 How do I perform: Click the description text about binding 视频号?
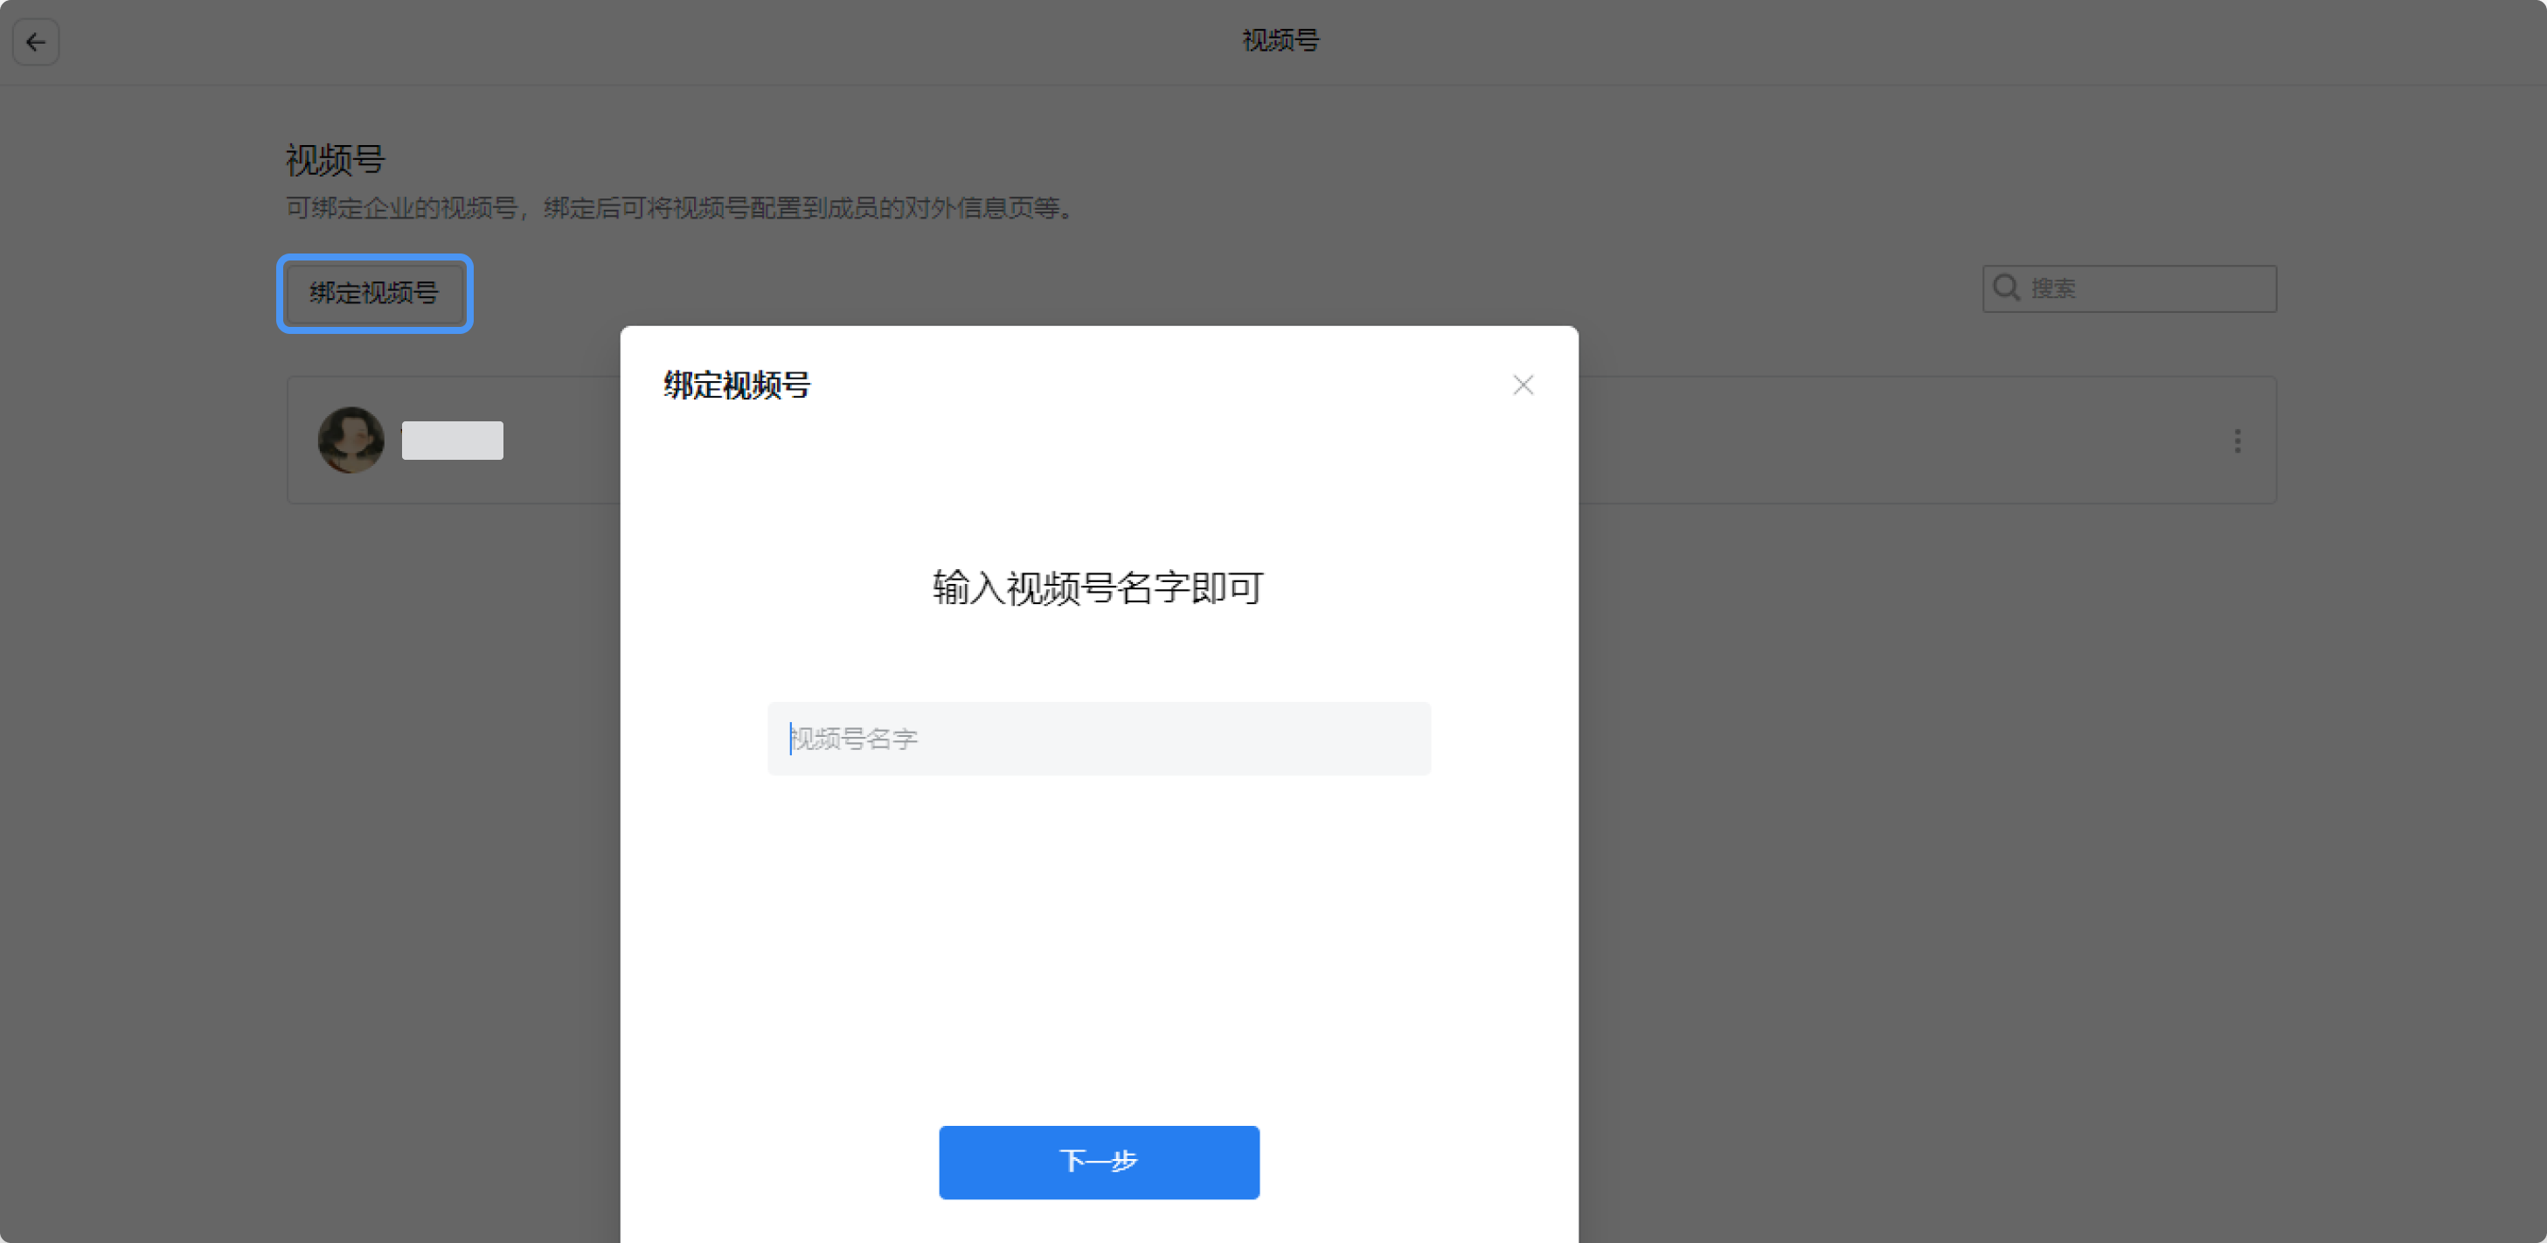tap(680, 209)
